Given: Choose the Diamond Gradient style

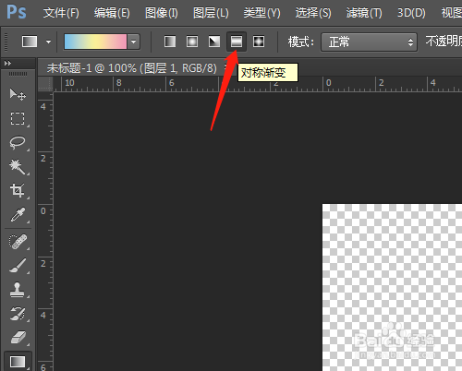Looking at the screenshot, I should 259,42.
